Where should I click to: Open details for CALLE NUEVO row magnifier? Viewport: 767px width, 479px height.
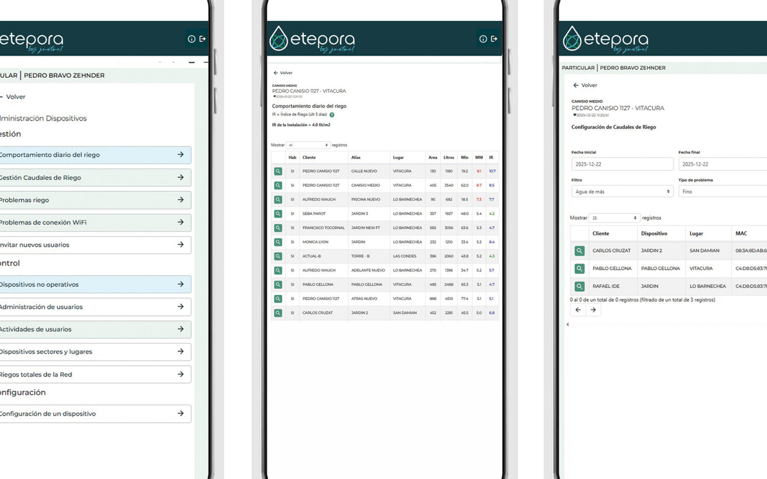click(x=278, y=171)
